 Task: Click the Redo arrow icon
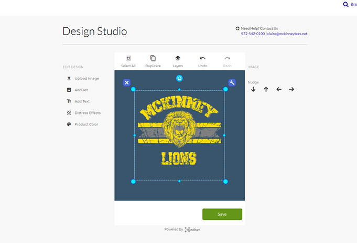(227, 58)
